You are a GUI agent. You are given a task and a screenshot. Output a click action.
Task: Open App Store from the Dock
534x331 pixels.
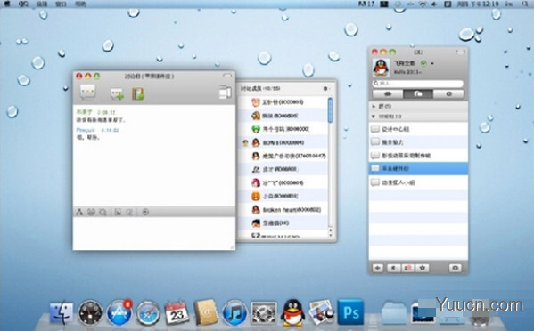(119, 312)
